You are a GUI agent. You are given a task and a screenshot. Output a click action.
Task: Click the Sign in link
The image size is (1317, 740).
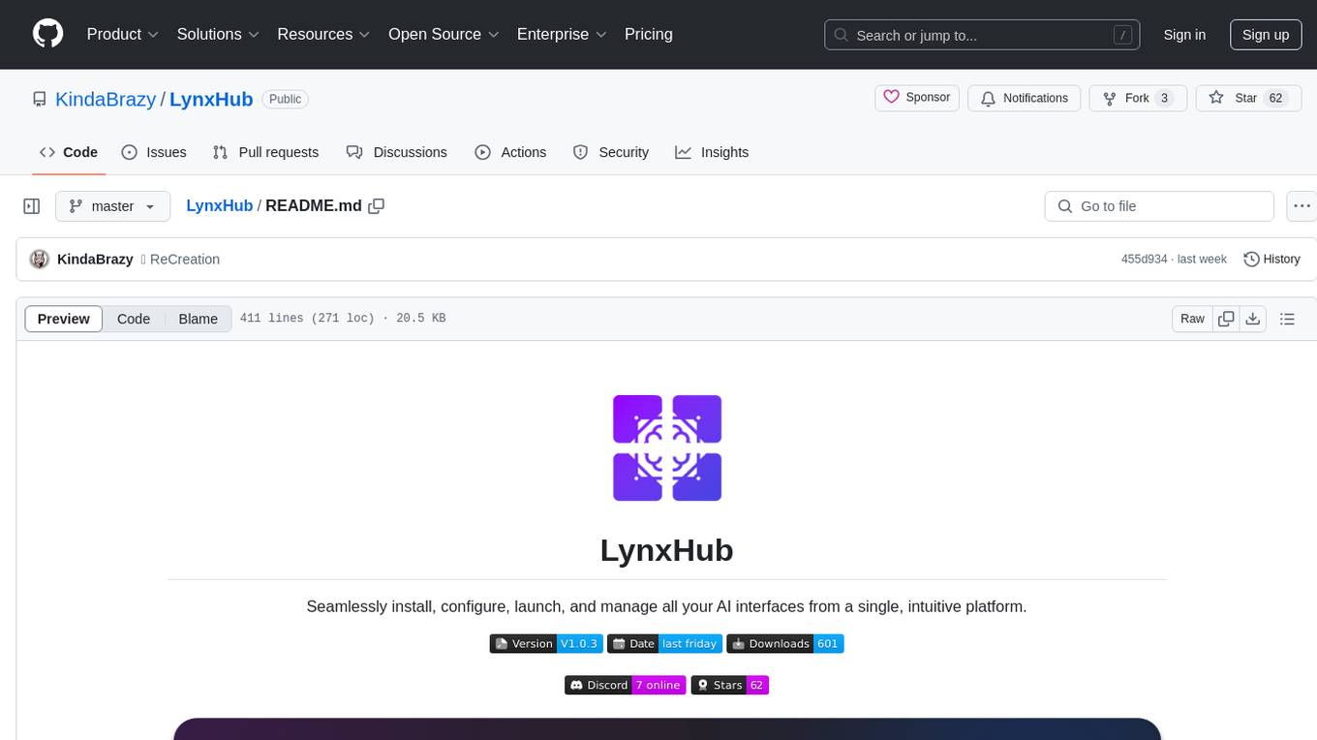[1184, 35]
